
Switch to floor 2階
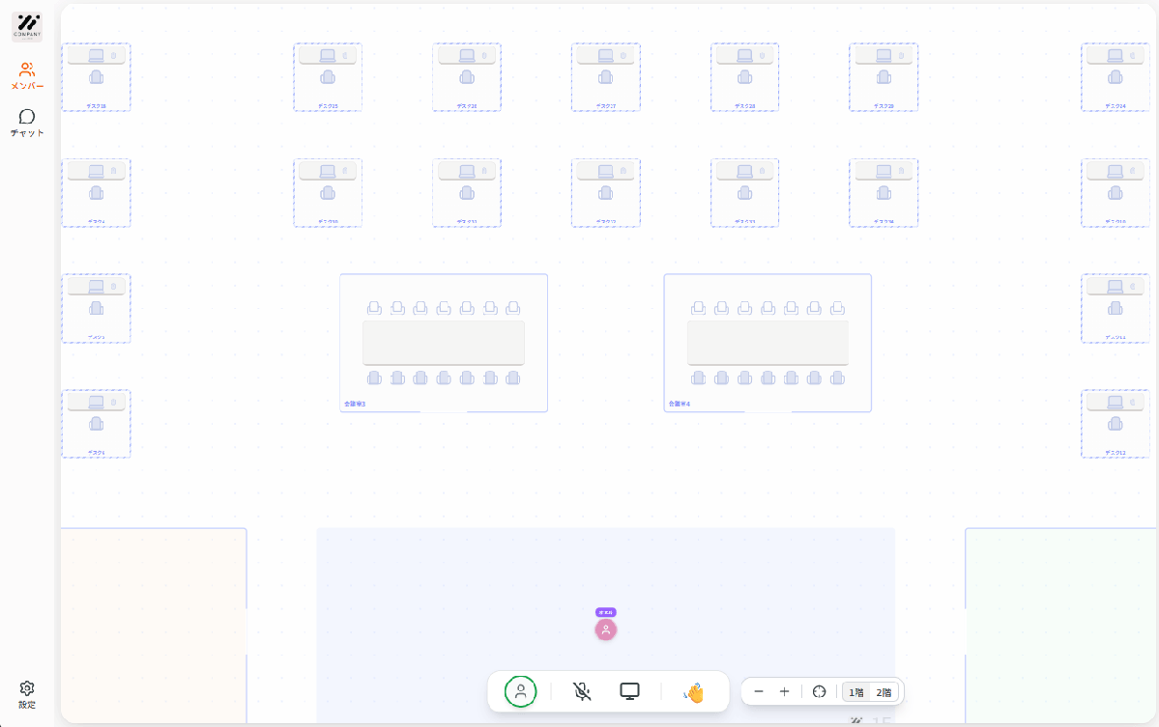[x=884, y=691]
